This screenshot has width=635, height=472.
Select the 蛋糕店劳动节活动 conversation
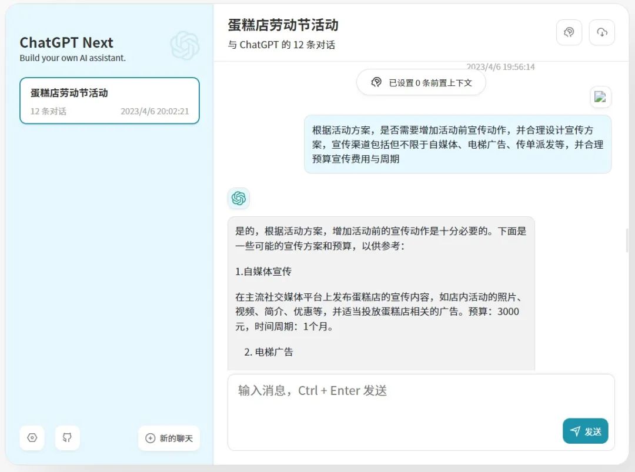[x=109, y=101]
